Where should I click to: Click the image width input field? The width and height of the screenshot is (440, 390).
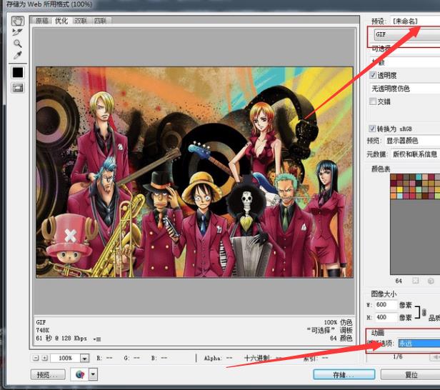pos(385,305)
